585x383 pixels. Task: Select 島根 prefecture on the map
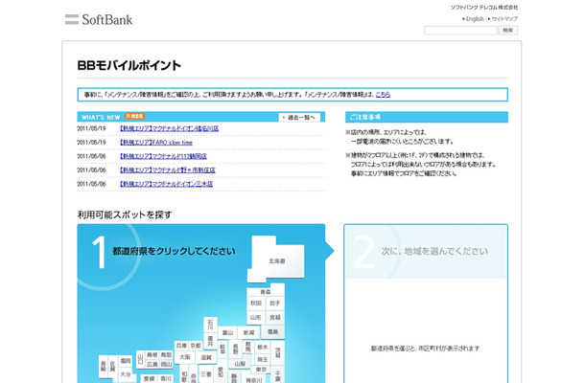[x=152, y=355]
